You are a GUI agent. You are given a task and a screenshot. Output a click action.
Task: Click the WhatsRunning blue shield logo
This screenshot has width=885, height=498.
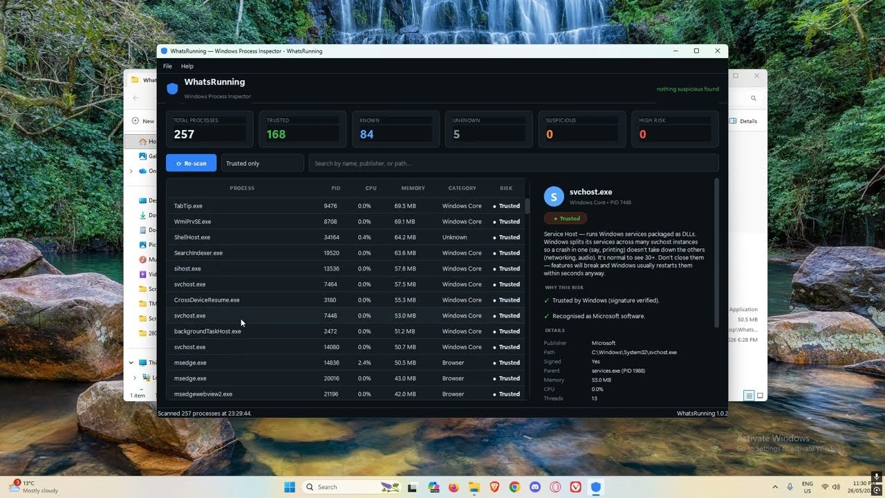click(173, 89)
